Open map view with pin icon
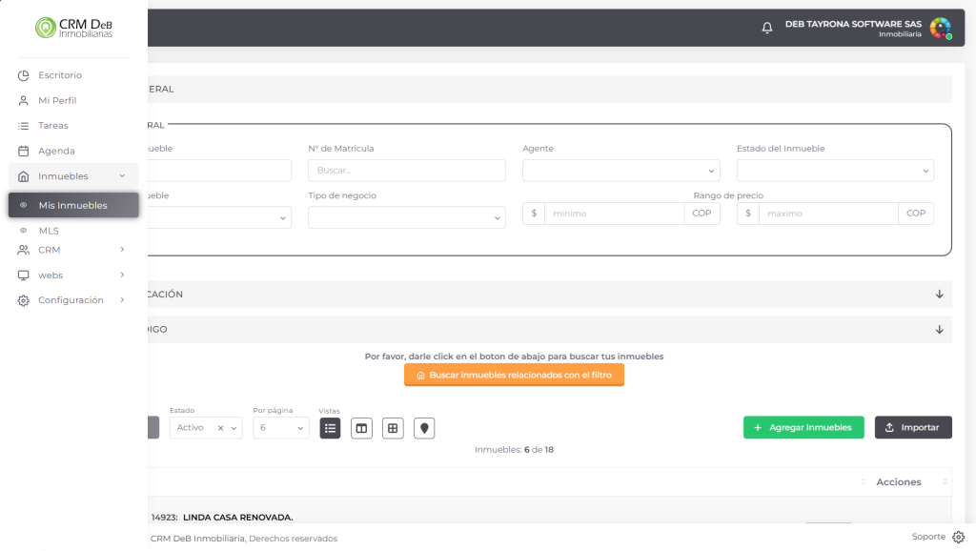Screen dimensions: 976x551 coord(424,428)
